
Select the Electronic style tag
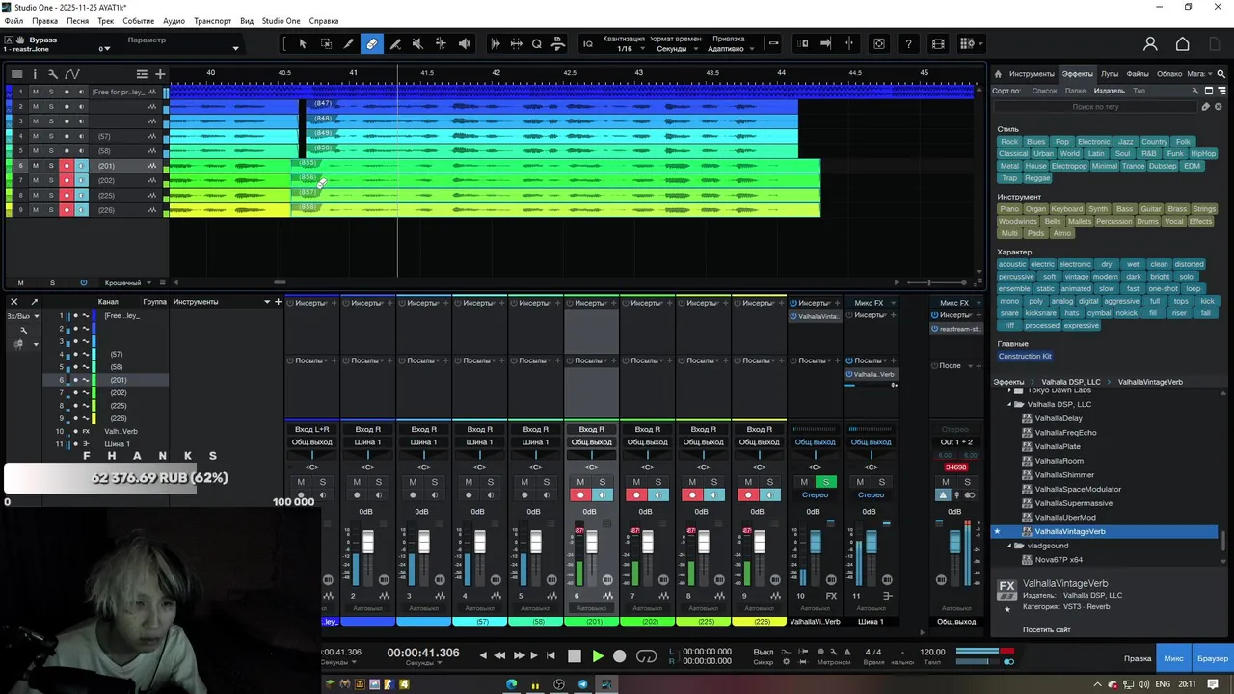tap(1093, 142)
